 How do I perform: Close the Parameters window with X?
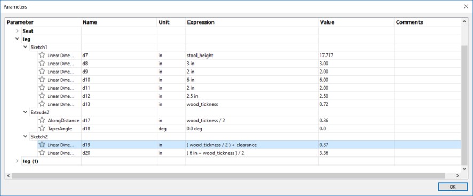(x=466, y=6)
